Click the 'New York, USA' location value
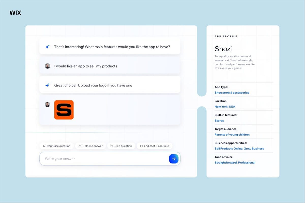This screenshot has width=305, height=203. tap(225, 107)
